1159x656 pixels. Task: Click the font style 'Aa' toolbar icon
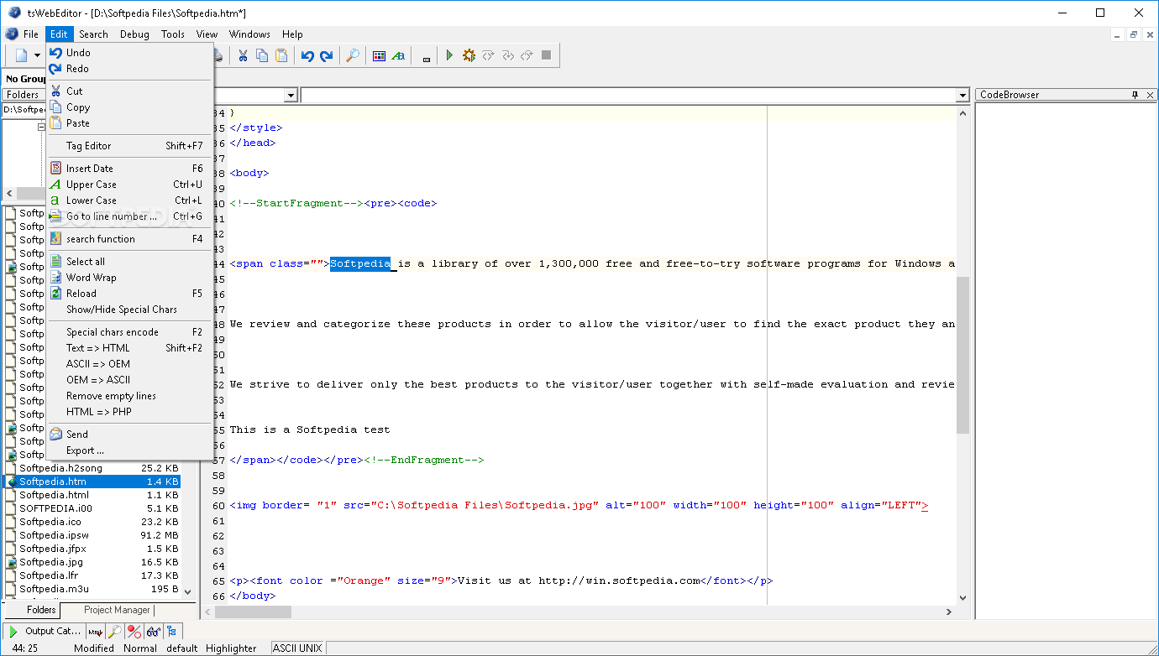click(x=398, y=55)
